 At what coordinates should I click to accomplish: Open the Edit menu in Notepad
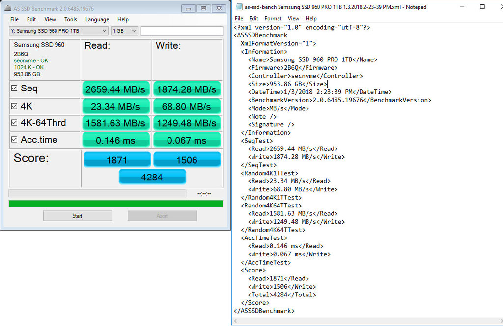tap(253, 19)
